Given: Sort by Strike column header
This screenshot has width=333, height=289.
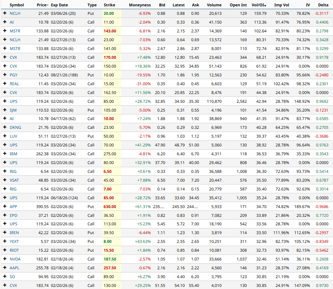Looking at the screenshot, I should coord(109,5).
